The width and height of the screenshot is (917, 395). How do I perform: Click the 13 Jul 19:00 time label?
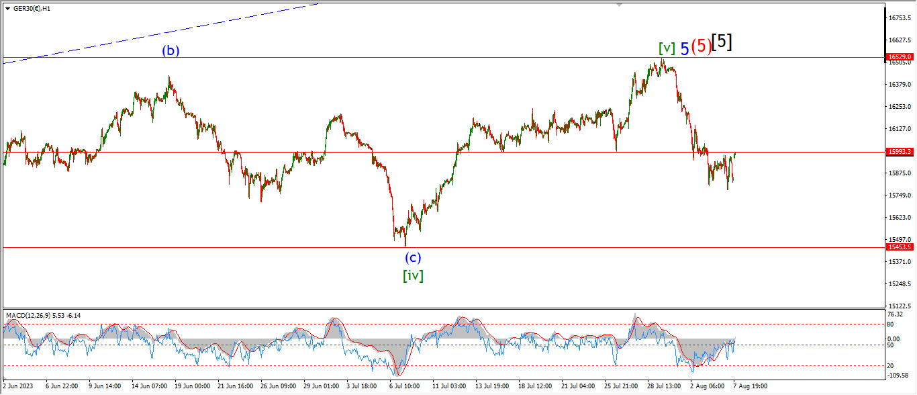pos(492,386)
